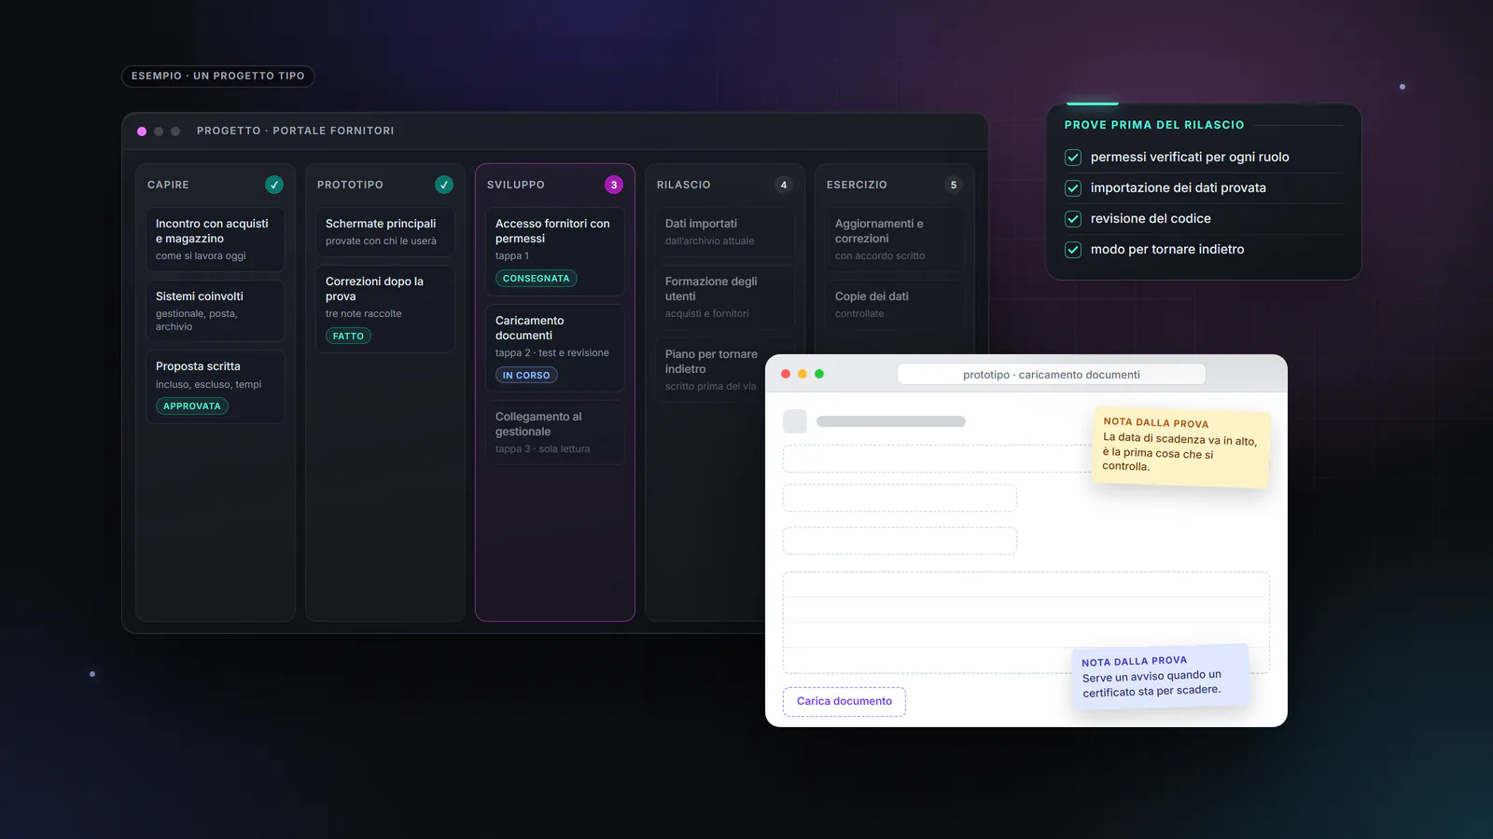Open the 'Caricamento documenti' card
This screenshot has width=1493, height=839.
[555, 349]
